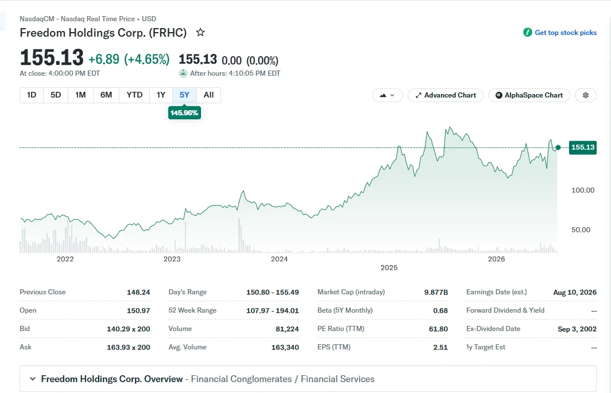611x393 pixels.
Task: Open the Advanced Chart
Action: click(x=446, y=95)
